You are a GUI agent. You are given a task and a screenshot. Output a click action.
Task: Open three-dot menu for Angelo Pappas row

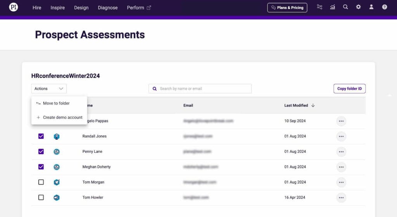click(341, 121)
